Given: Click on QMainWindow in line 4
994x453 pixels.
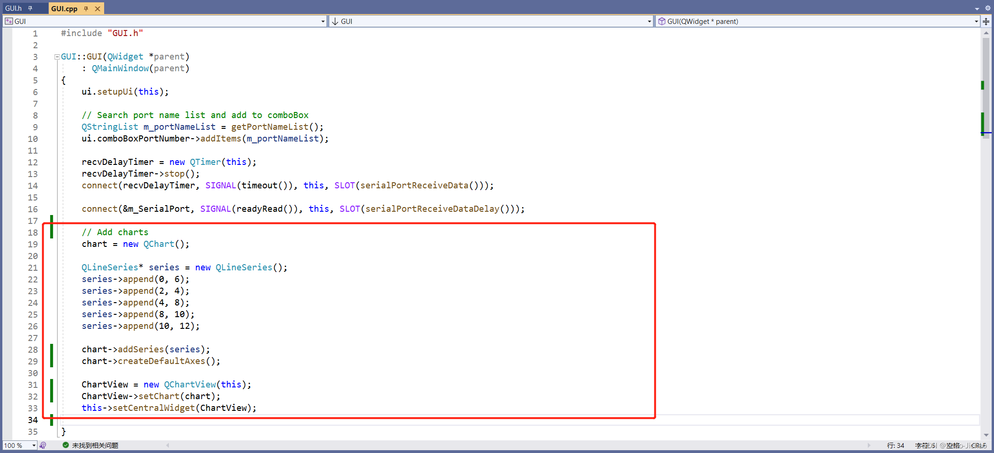Looking at the screenshot, I should click(x=120, y=68).
